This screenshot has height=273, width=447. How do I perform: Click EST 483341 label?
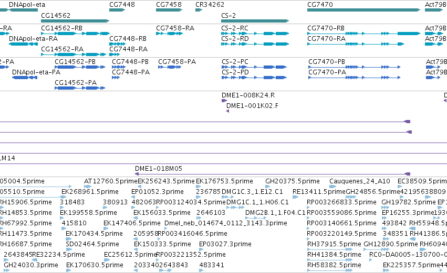pos(212,265)
